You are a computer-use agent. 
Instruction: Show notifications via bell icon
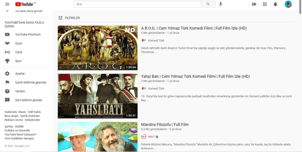tap(276, 4)
